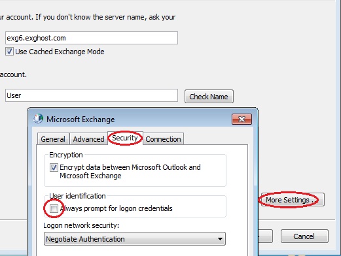Enable Always prompt for logon credentials
The image size is (341, 256).
click(x=54, y=208)
